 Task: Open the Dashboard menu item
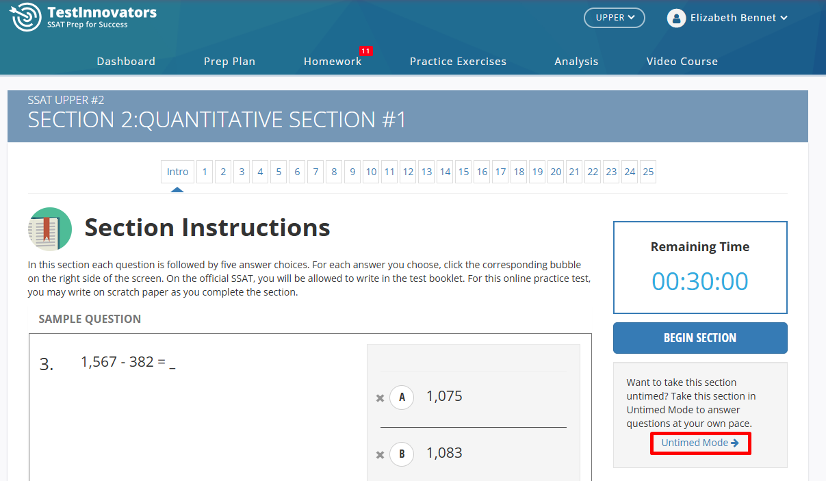pyautogui.click(x=126, y=62)
